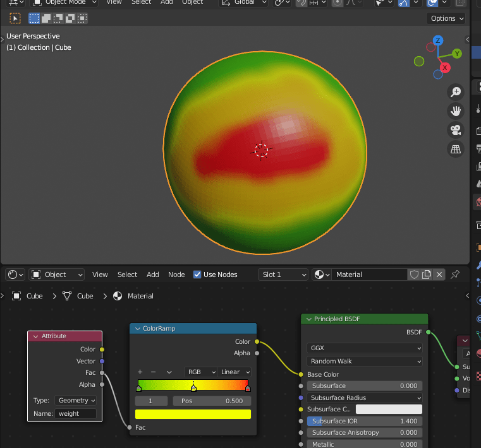
Task: Switch perspective/orthographic with the grid icon
Action: click(x=456, y=149)
